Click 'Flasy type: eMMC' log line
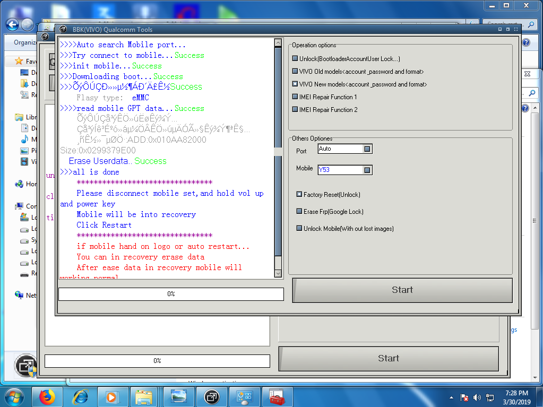Screen dimensions: 543x407 113,98
